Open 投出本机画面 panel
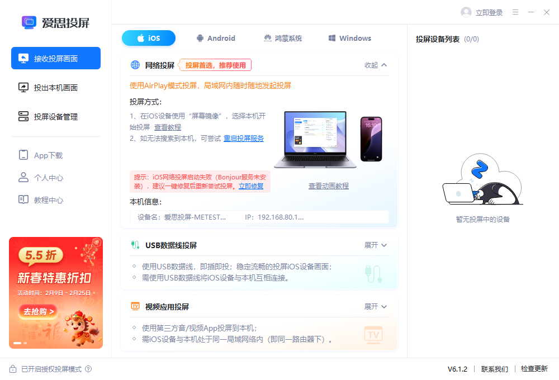Viewport: 559px width, 380px height. (55, 88)
